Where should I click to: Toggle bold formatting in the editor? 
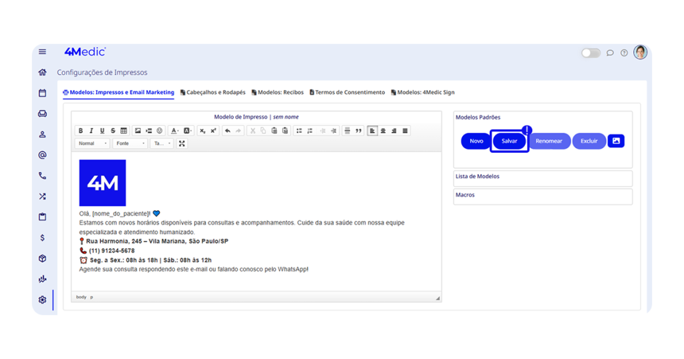(81, 131)
